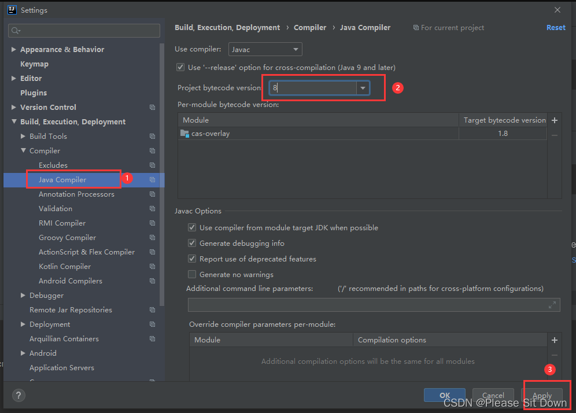Uncheck Report use of deprecated features
Image resolution: width=576 pixels, height=413 pixels.
[192, 259]
